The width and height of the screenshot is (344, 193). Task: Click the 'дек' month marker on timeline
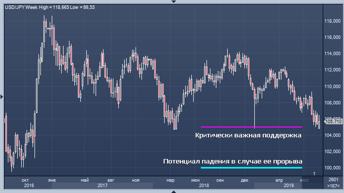(244, 180)
